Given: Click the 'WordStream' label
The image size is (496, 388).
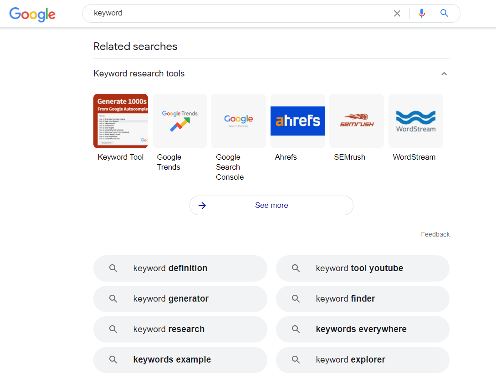Looking at the screenshot, I should tap(414, 157).
